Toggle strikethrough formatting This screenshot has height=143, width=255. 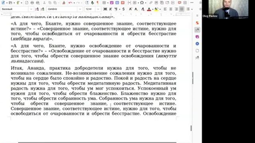pos(124,9)
